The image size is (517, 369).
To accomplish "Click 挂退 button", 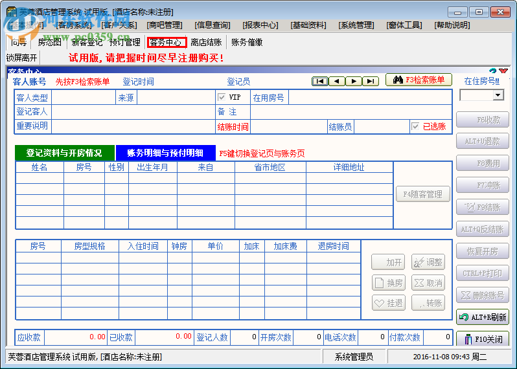I will tap(389, 303).
